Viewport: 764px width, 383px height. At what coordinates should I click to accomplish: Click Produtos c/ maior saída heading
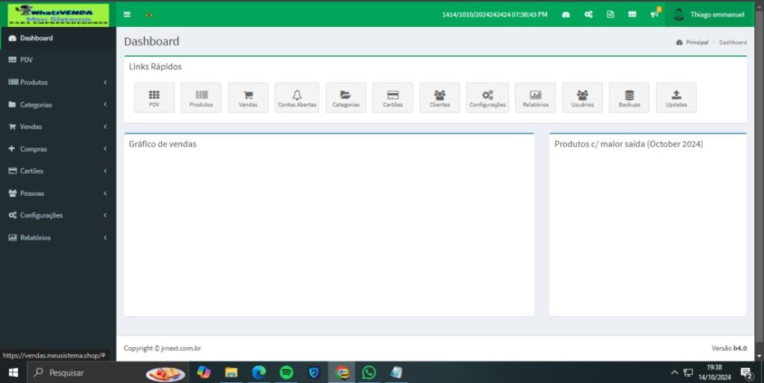pos(628,144)
